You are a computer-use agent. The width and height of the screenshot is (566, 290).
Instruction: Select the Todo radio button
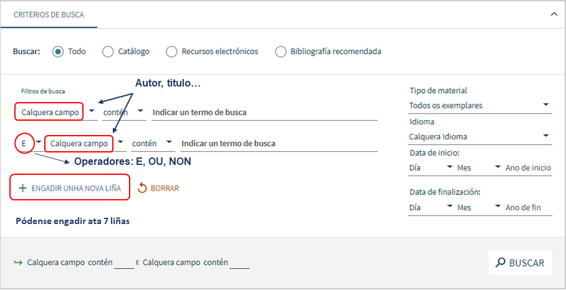pos(58,52)
